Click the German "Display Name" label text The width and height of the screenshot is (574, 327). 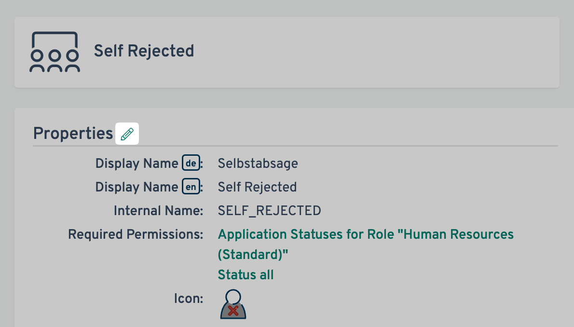[x=137, y=163]
